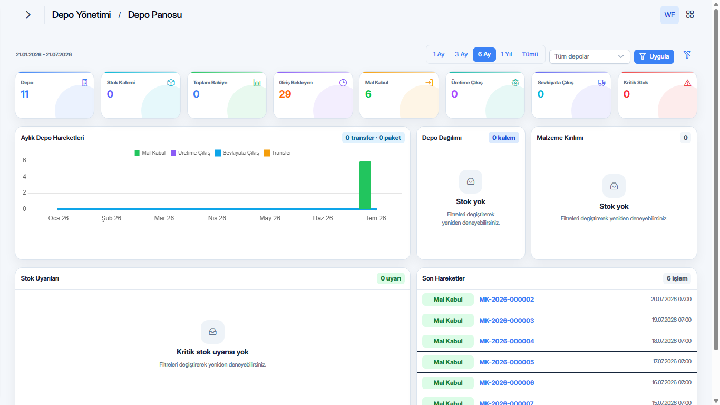Toggle the Mal Kabul legend series
This screenshot has height=405, width=720.
pyautogui.click(x=150, y=153)
